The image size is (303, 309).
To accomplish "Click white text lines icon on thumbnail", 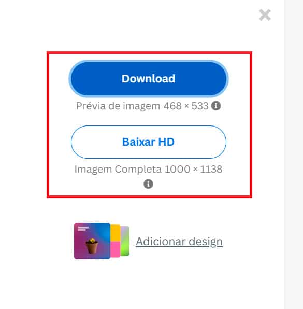I will click(83, 229).
